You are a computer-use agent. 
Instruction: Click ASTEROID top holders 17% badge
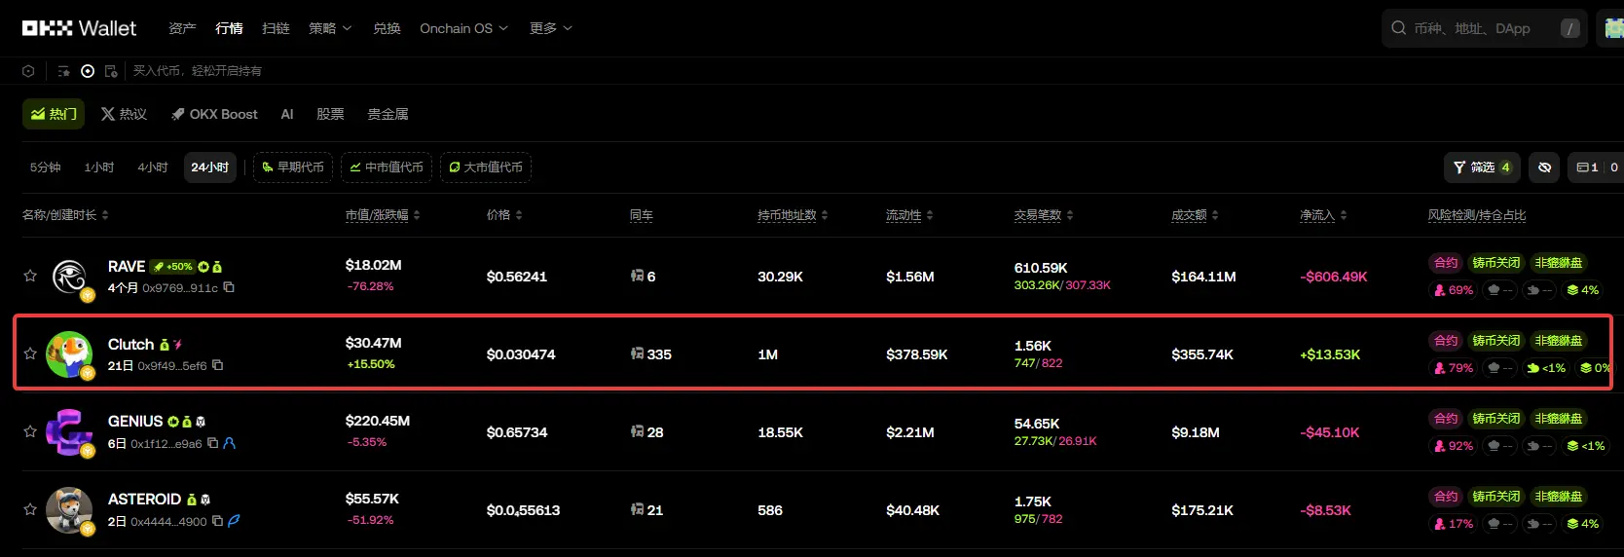point(1454,524)
